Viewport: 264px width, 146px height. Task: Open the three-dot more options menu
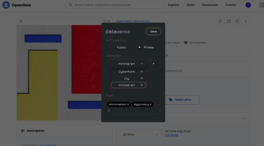pos(245,21)
